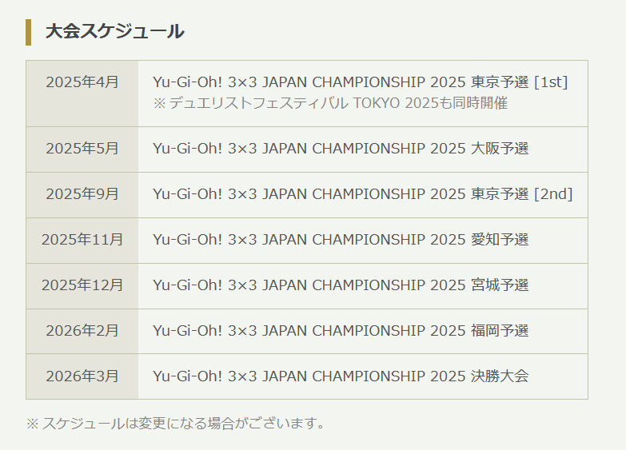Click the 愛知予選 event entry
Viewport: 626px width, 450px height.
pyautogui.click(x=341, y=240)
